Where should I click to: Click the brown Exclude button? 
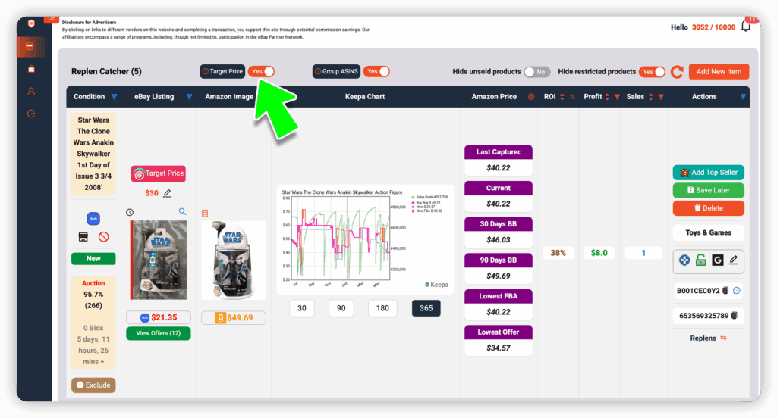pos(93,385)
